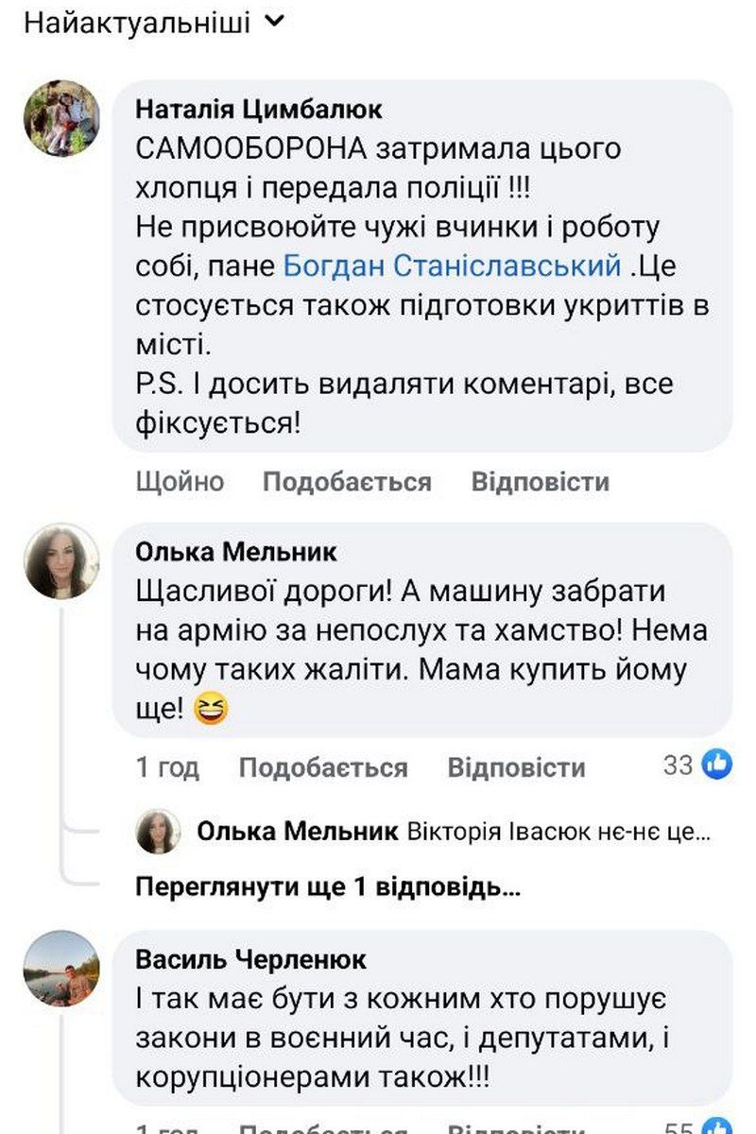Screen dimensions: 756x1134
Task: Click "Відповісти" under Олька Мельник's comment
Action: (519, 768)
